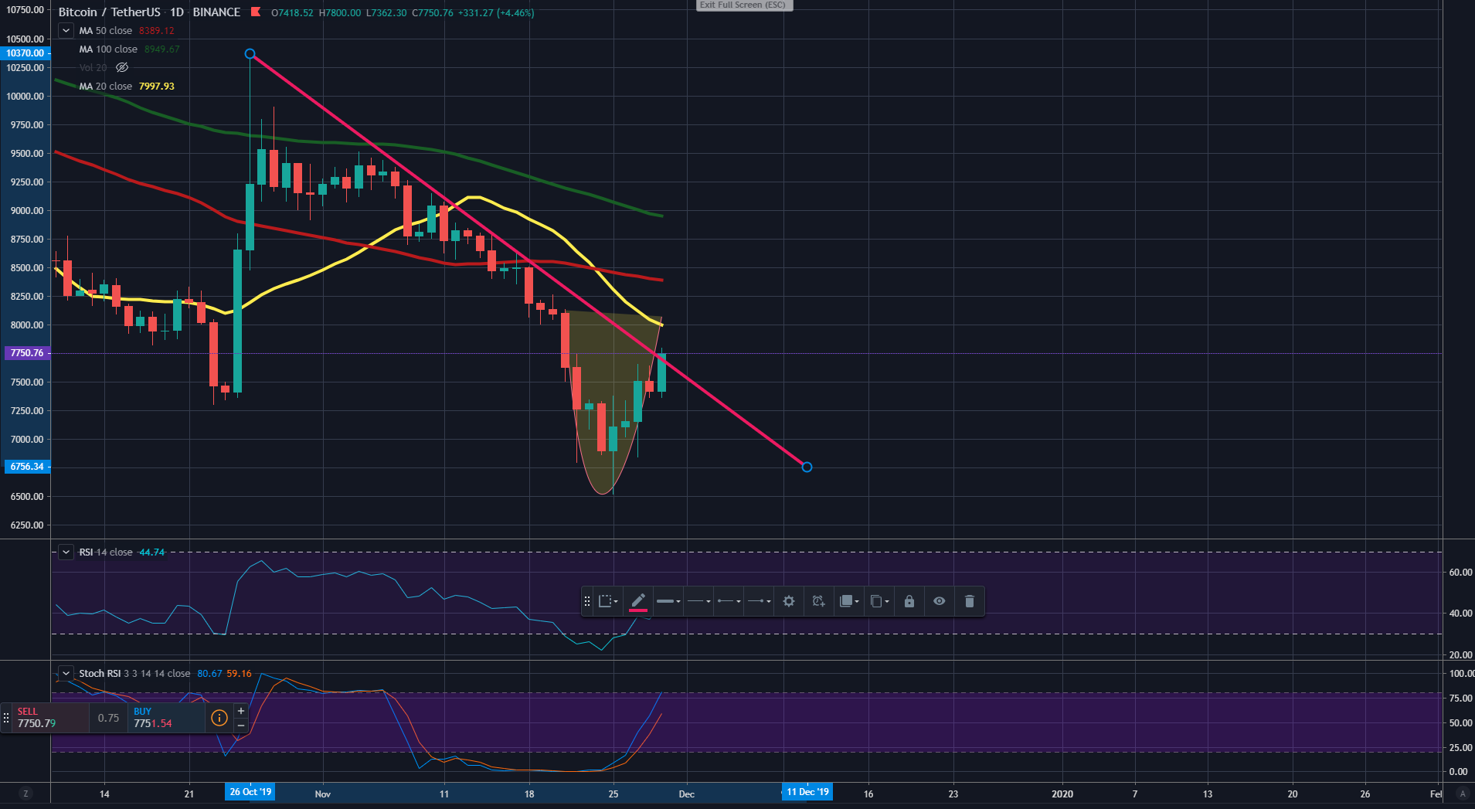1475x809 pixels.
Task: Select the trendline's upper-left anchor point
Action: 250,54
